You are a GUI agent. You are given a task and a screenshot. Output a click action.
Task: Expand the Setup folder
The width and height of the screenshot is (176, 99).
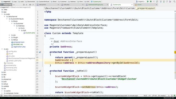[x=9, y=40]
